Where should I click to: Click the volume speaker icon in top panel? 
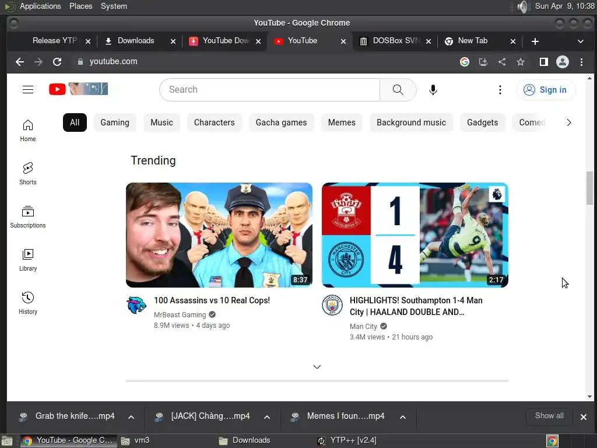(524, 6)
